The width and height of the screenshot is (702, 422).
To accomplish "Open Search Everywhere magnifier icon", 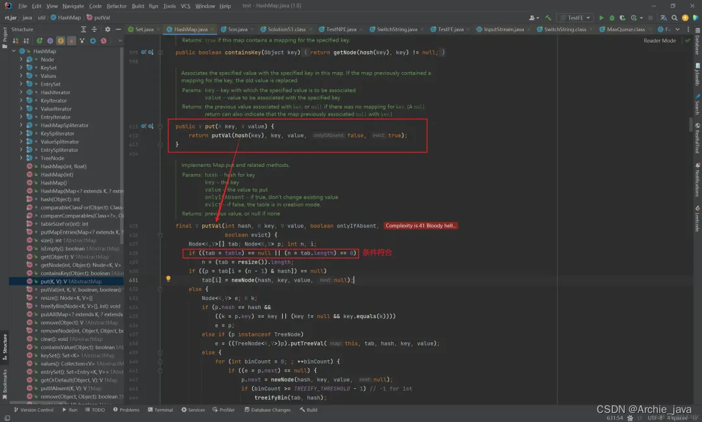I will click(x=674, y=18).
